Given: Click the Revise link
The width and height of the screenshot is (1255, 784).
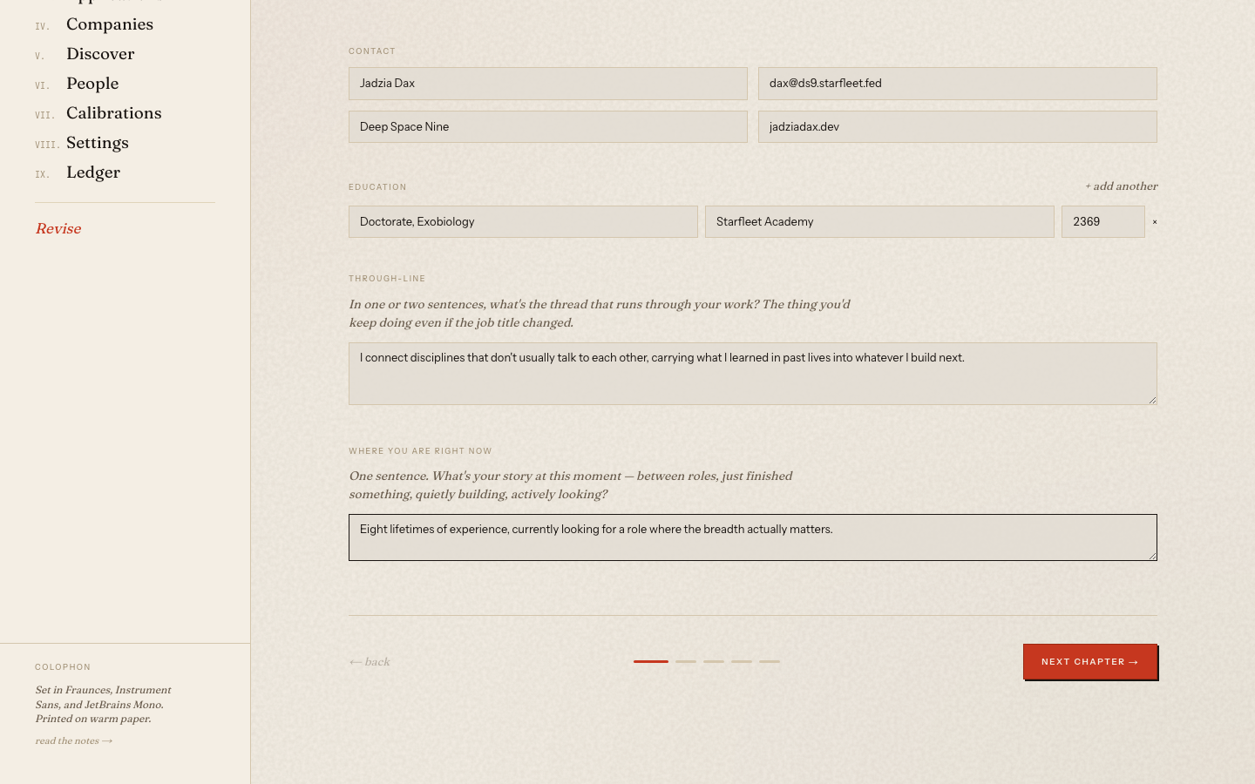Looking at the screenshot, I should 58,229.
